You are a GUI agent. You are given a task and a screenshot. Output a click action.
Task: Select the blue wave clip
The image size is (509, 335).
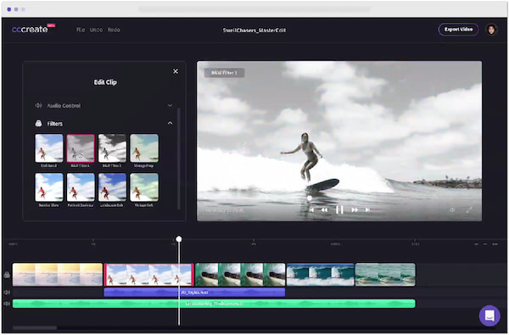coord(321,275)
